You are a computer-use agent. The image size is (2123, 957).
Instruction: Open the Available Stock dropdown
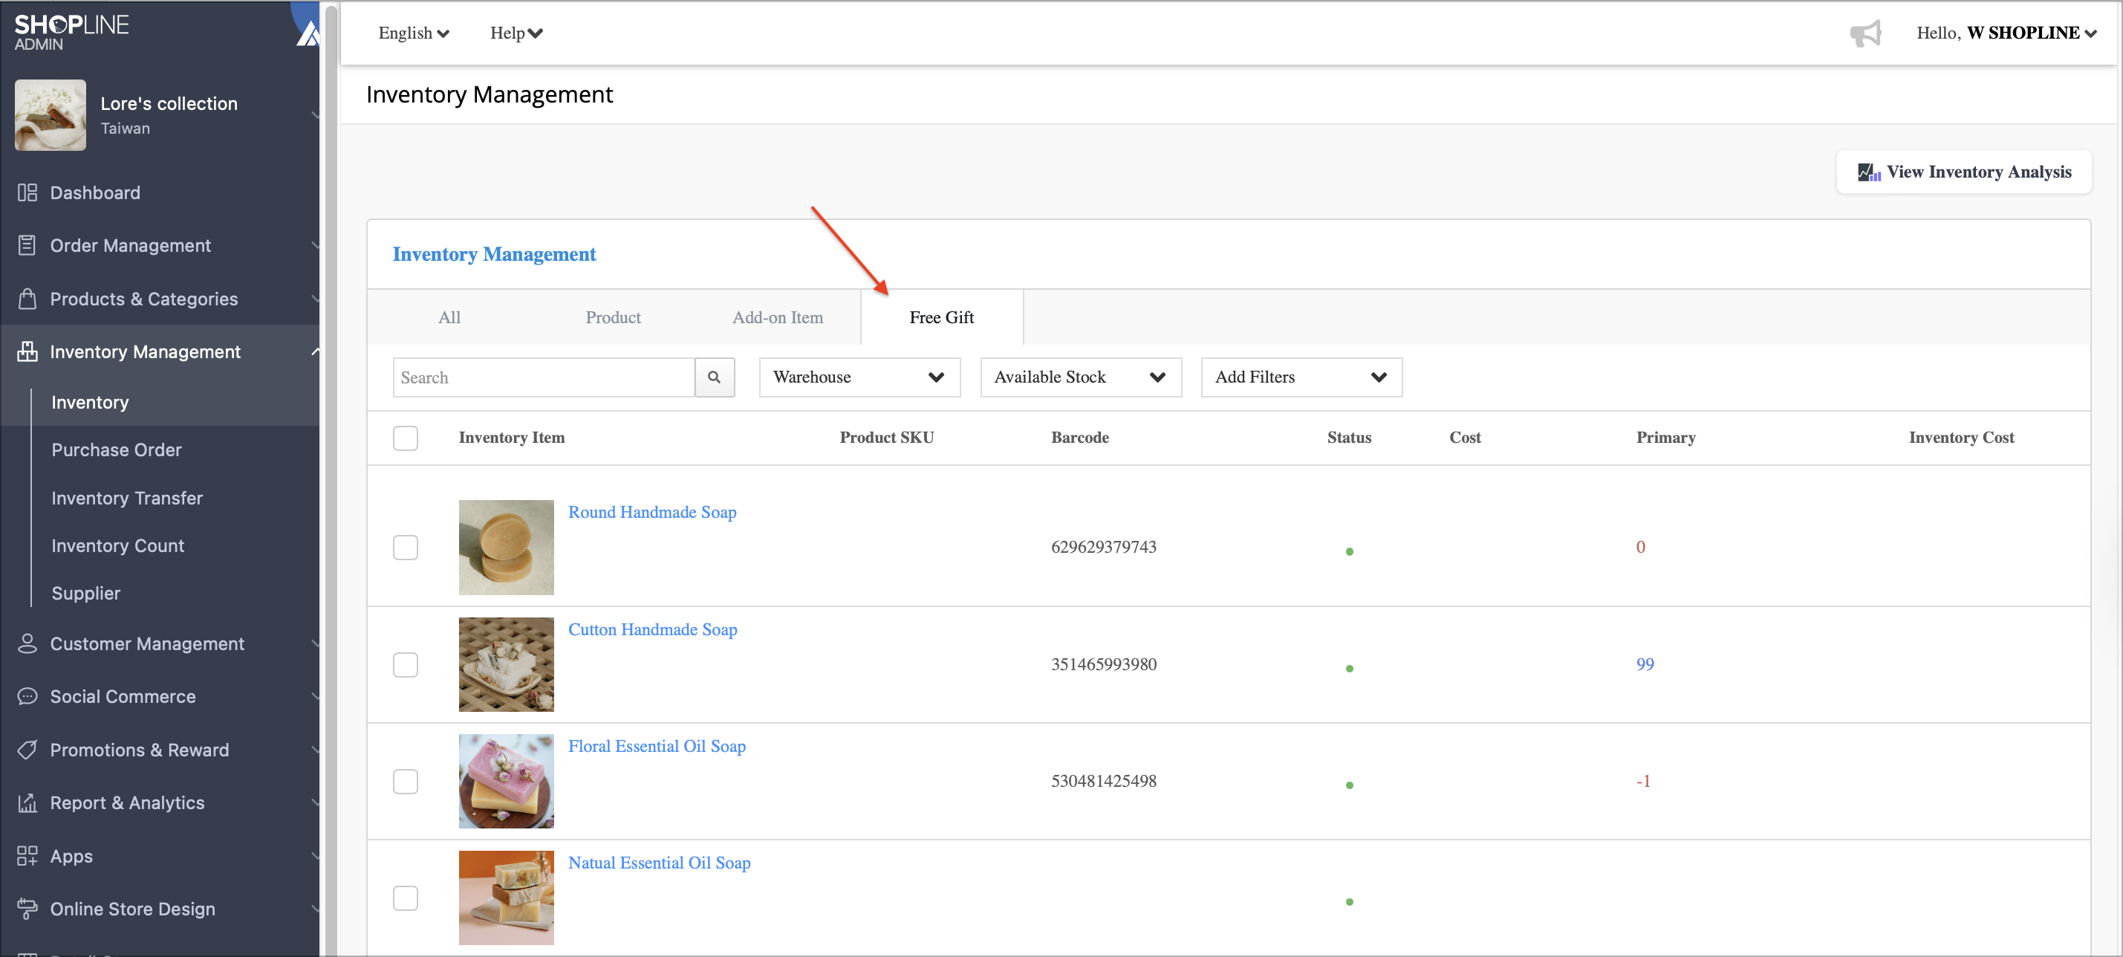1081,377
